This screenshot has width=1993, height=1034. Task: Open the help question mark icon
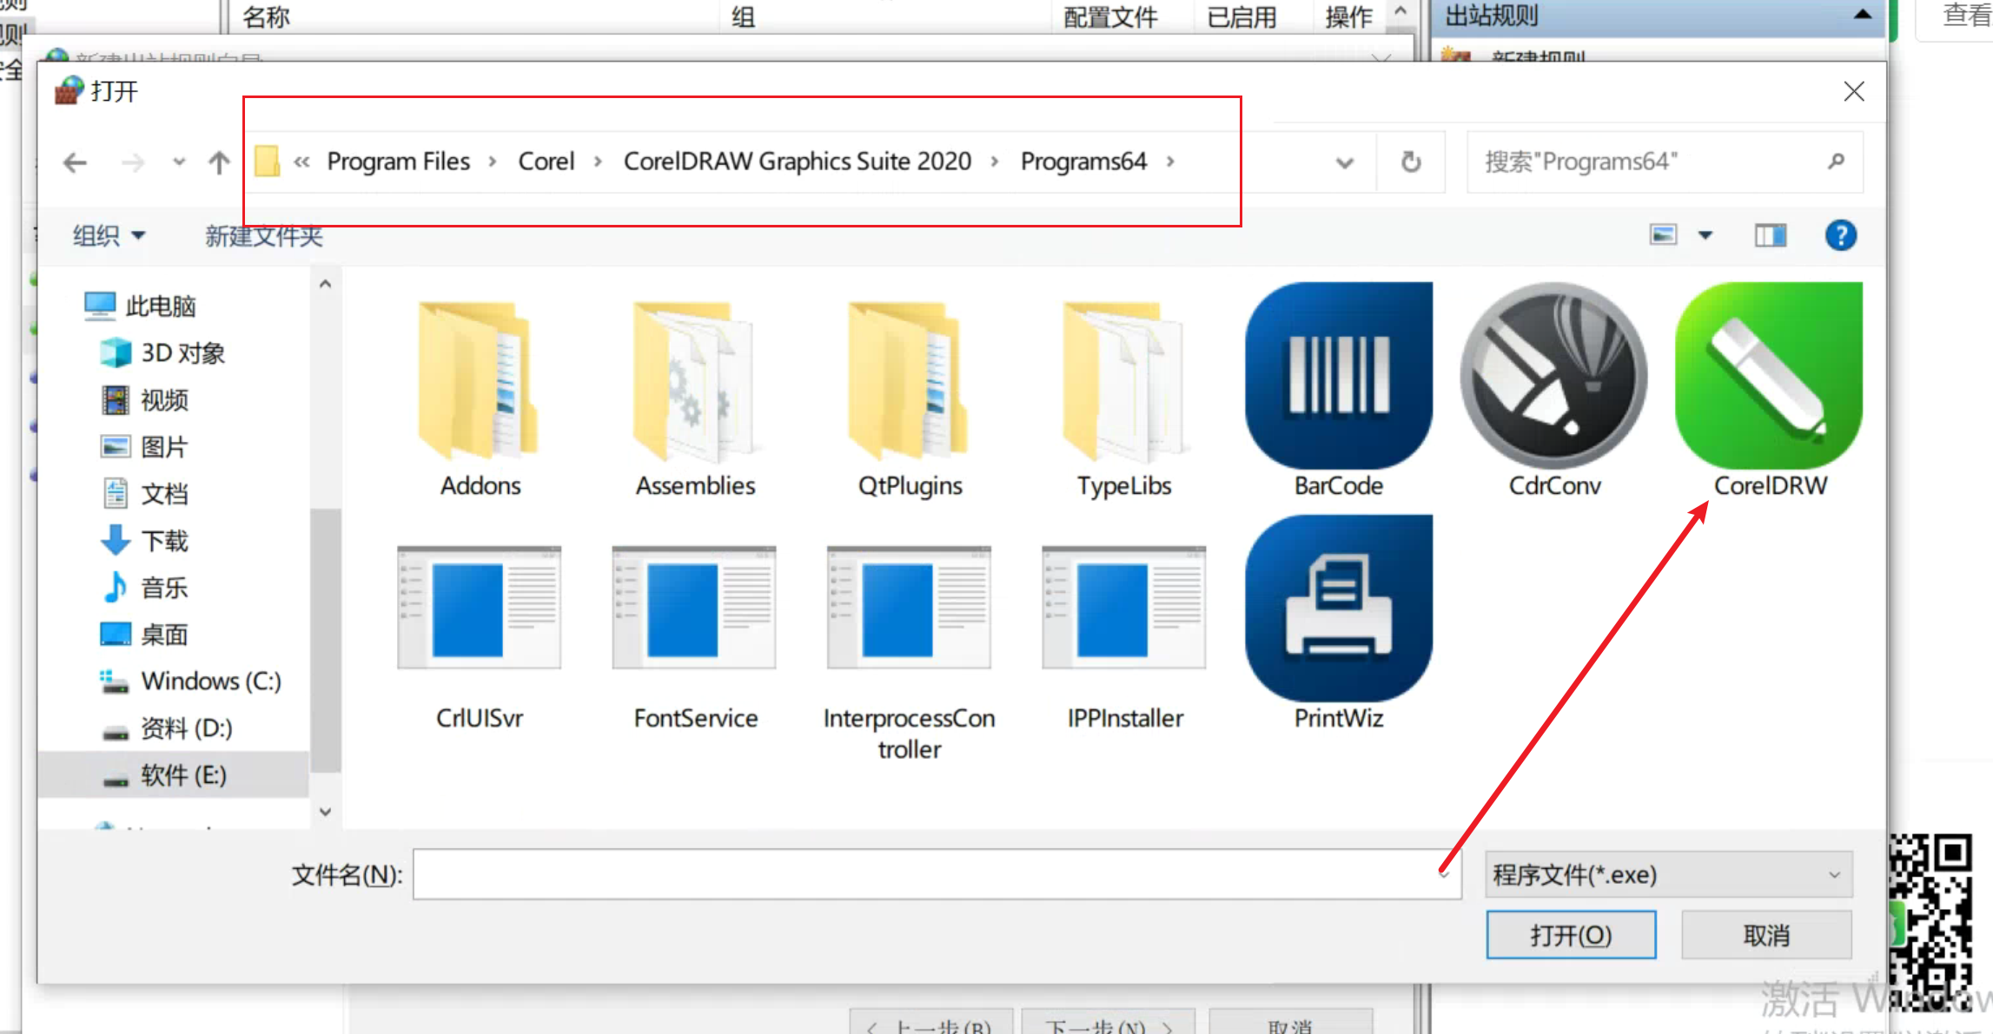pos(1841,235)
